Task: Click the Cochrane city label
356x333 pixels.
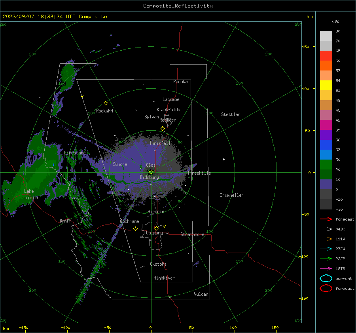Action: pyautogui.click(x=129, y=221)
